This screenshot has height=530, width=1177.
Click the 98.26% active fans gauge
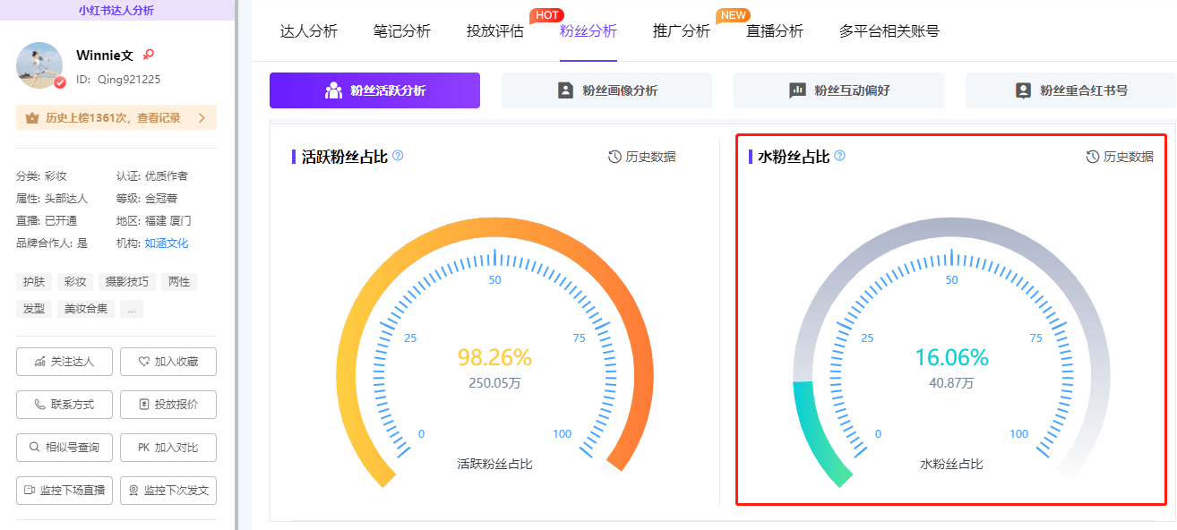pos(494,357)
